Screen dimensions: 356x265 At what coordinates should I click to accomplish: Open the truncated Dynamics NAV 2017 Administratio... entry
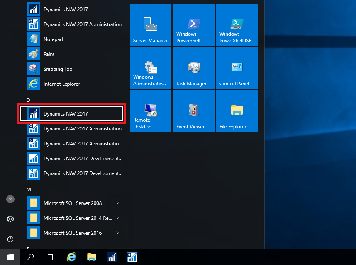tap(74, 144)
